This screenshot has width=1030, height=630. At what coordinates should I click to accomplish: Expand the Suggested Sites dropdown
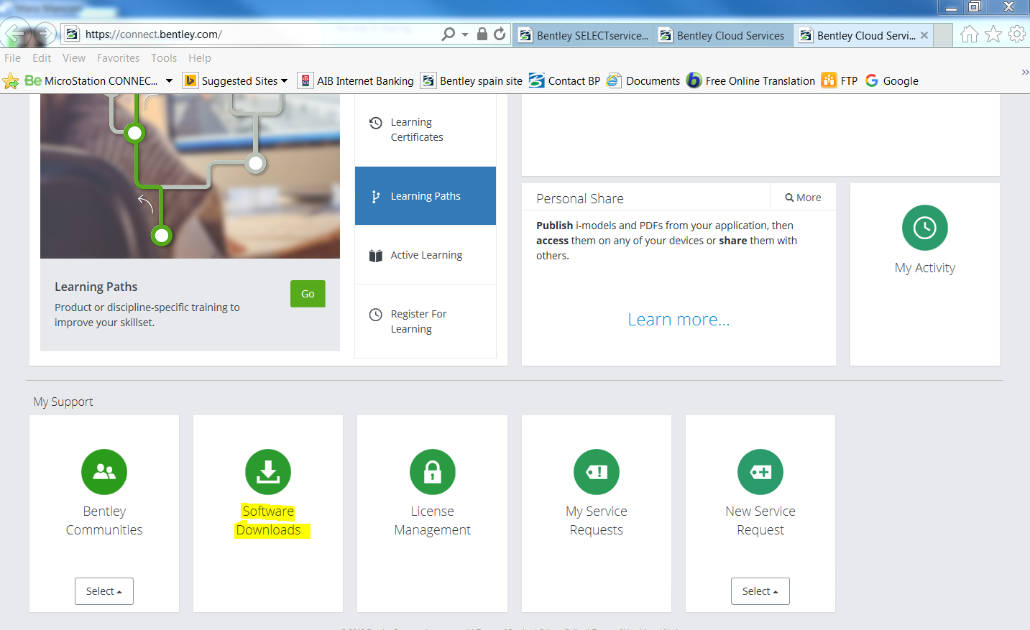pyautogui.click(x=284, y=81)
